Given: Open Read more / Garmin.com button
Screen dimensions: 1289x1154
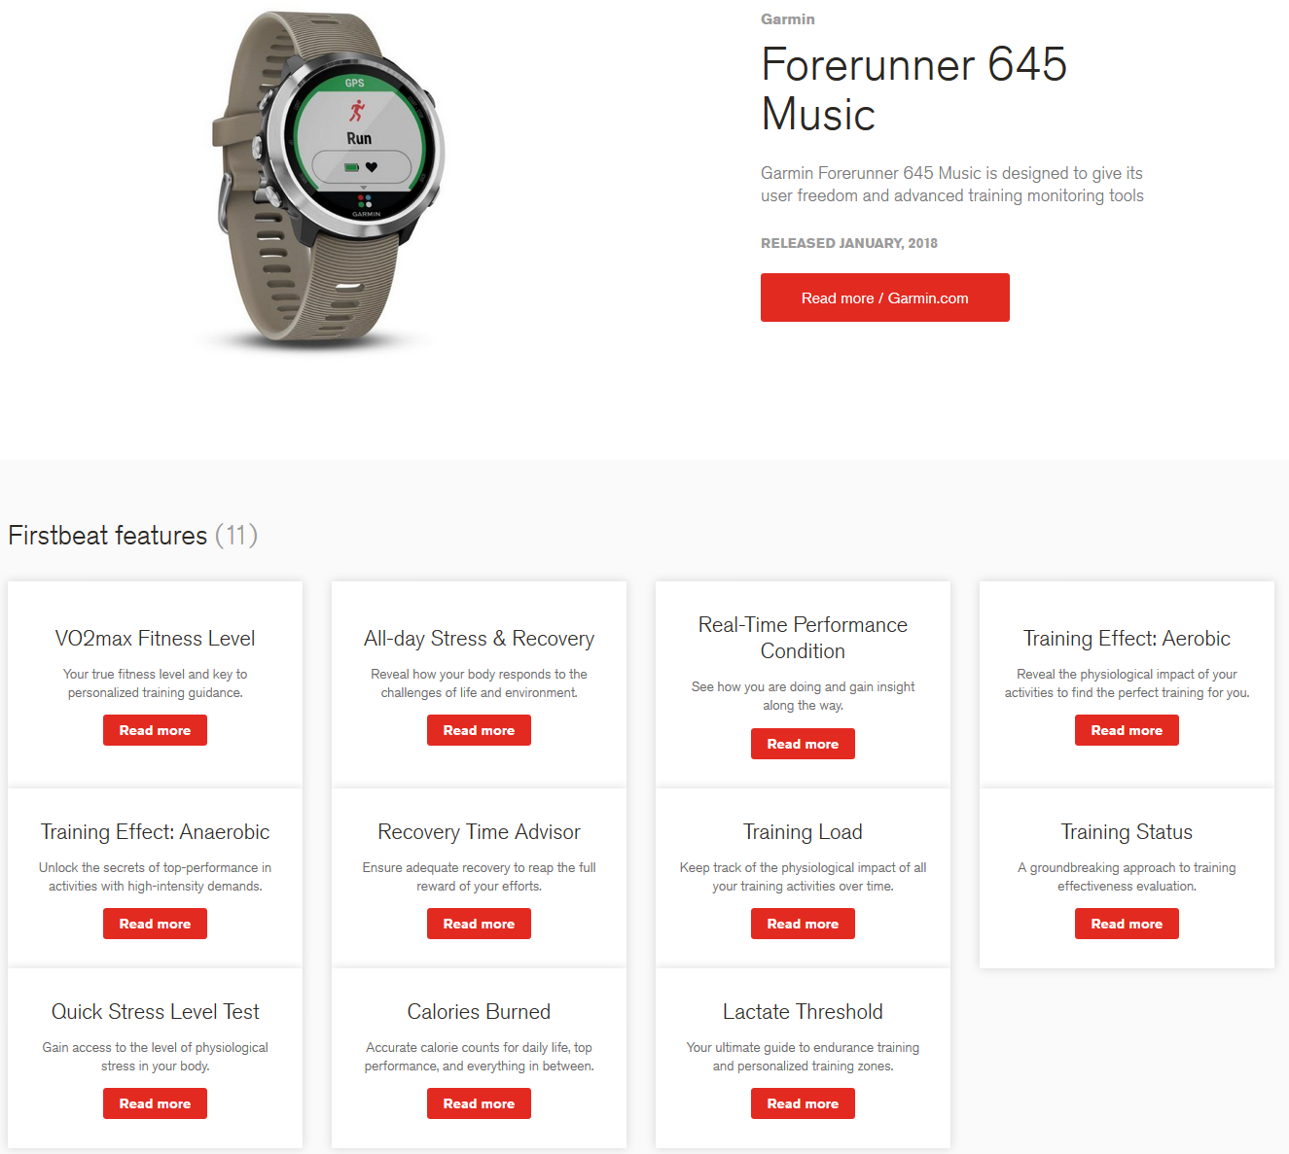Looking at the screenshot, I should 884,297.
